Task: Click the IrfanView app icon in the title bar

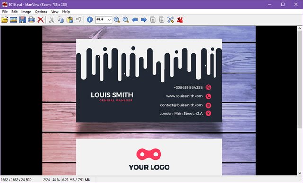Action: [x=4, y=4]
